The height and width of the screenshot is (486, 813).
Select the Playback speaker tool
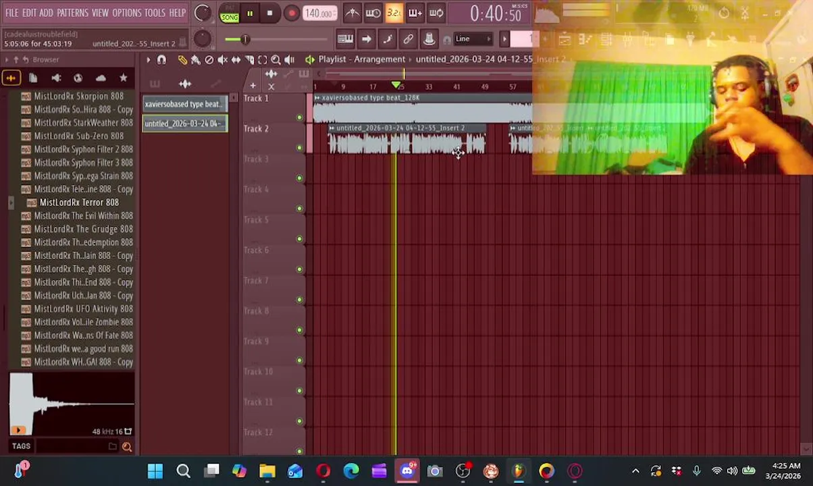289,60
